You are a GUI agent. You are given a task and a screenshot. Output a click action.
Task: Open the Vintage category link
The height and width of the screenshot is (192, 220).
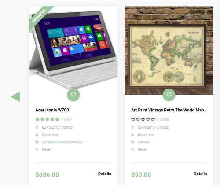tap(143, 142)
